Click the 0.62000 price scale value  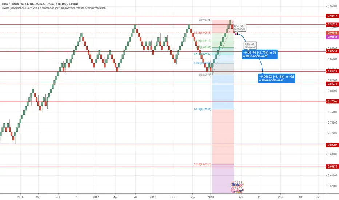coord(332,186)
